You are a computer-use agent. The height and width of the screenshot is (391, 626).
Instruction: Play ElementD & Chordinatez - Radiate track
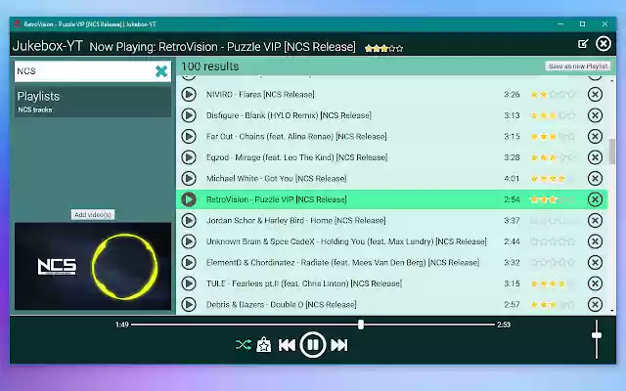(189, 263)
